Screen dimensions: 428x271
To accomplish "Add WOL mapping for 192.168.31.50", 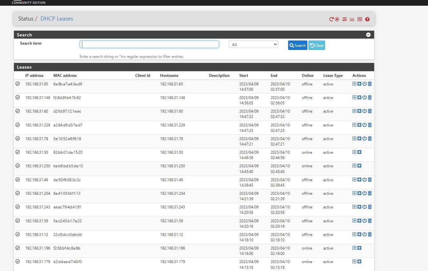I will [x=359, y=152].
